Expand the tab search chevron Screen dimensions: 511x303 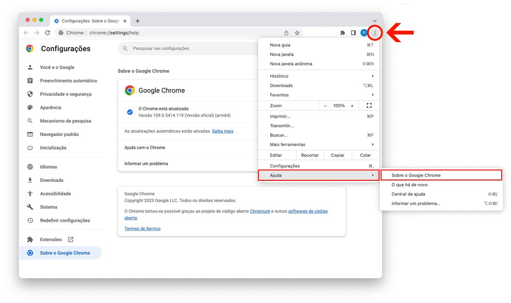click(375, 21)
